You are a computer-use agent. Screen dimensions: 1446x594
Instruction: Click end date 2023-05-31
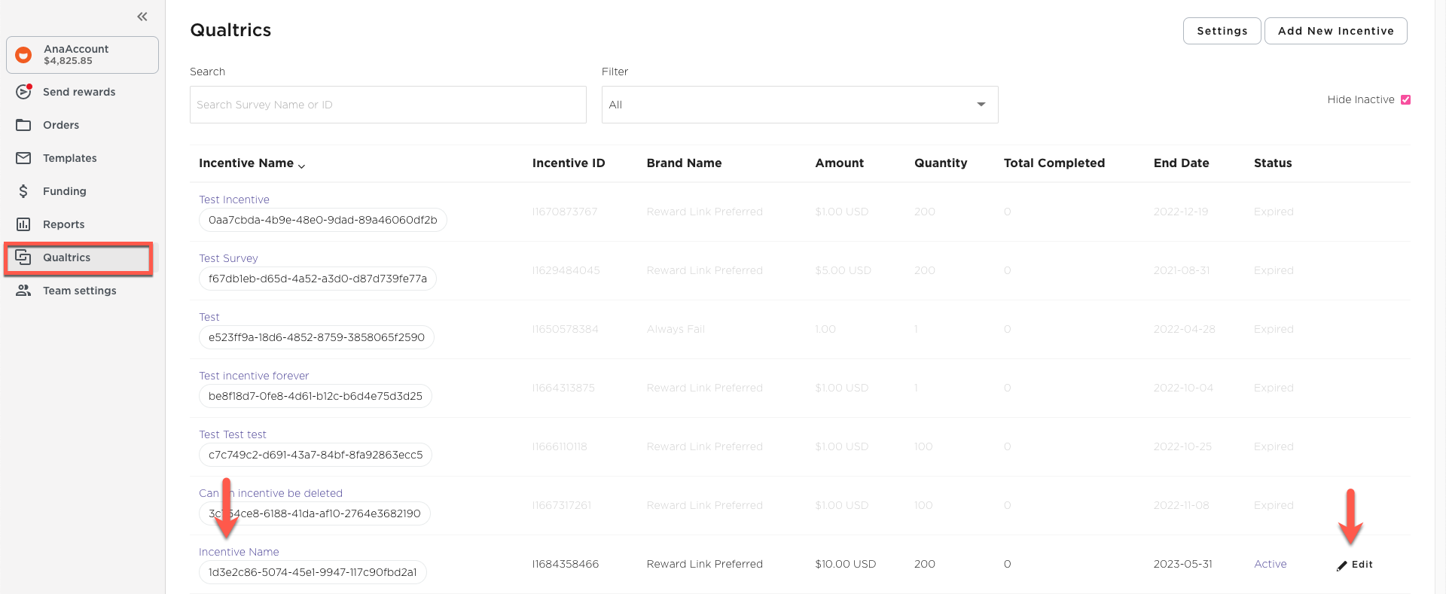1183,564
